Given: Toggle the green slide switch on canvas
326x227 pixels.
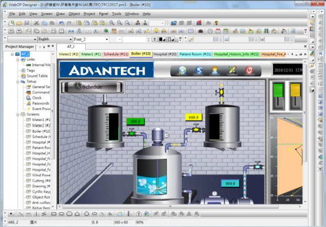Looking at the screenshot, I should click(278, 96).
